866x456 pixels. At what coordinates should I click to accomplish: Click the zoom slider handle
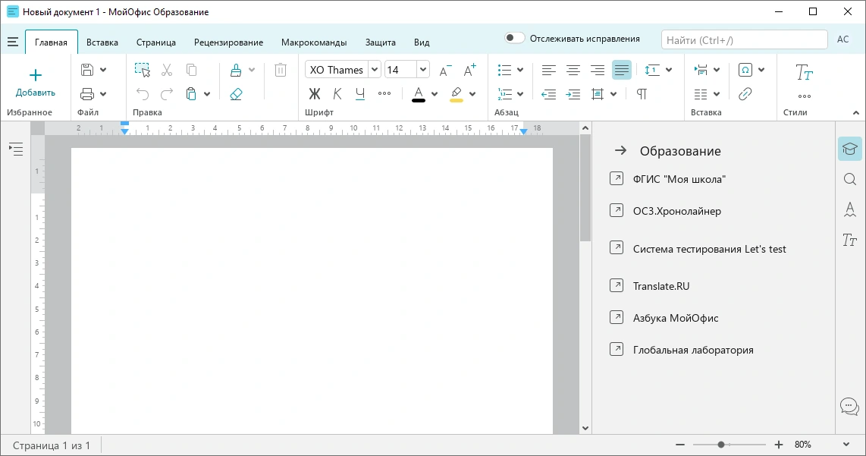720,445
